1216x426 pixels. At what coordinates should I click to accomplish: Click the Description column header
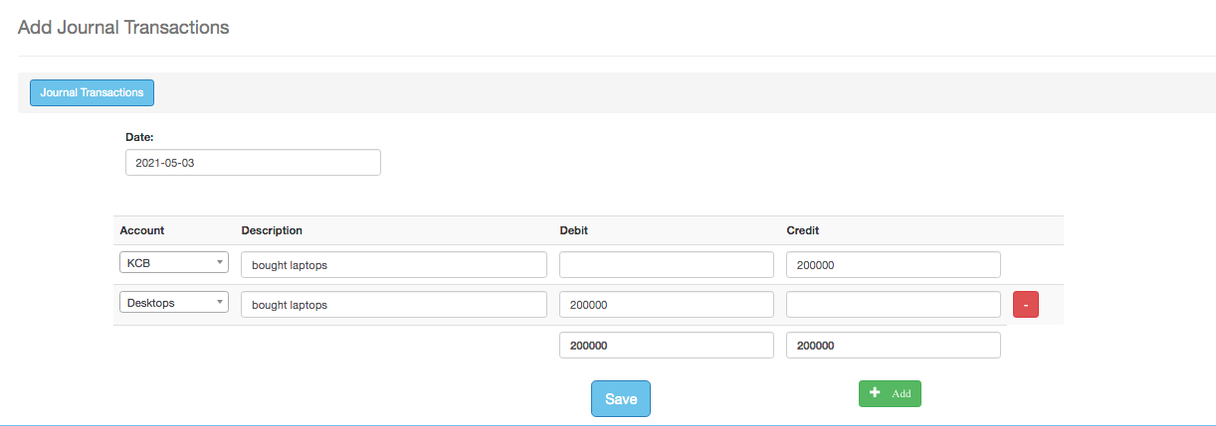pos(272,230)
